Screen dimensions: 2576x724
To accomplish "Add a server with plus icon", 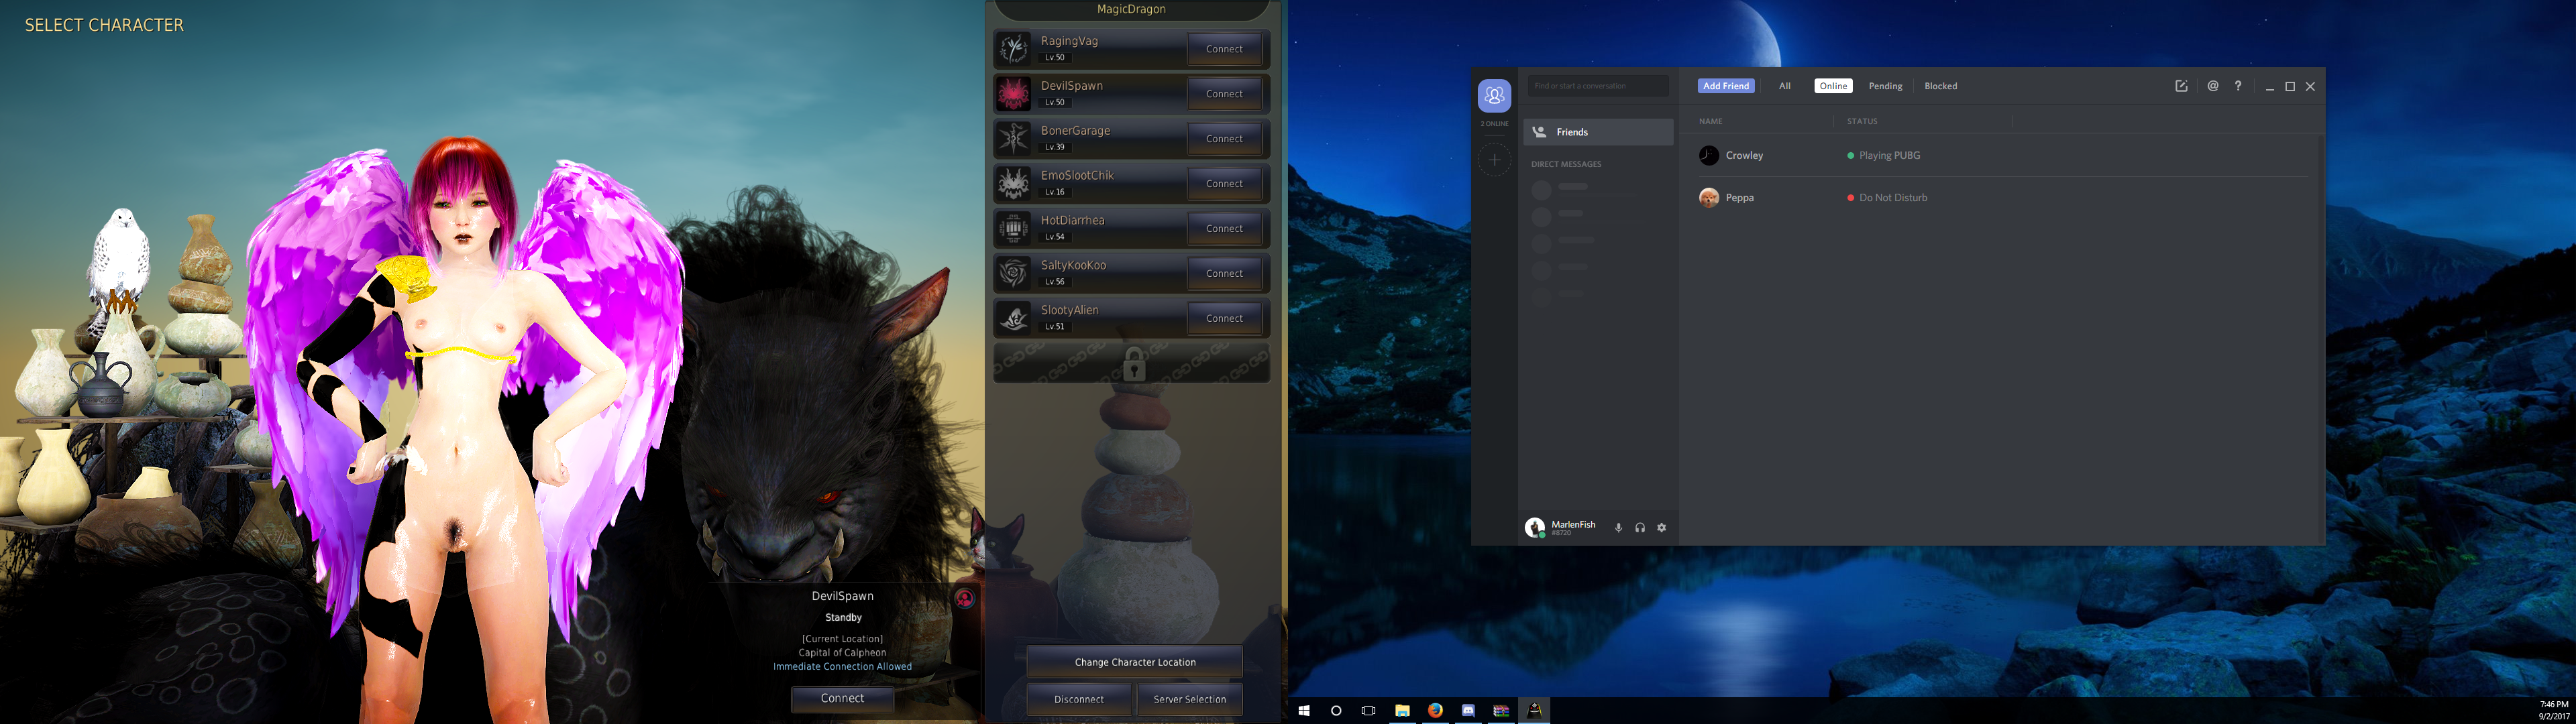I will 1494,160.
